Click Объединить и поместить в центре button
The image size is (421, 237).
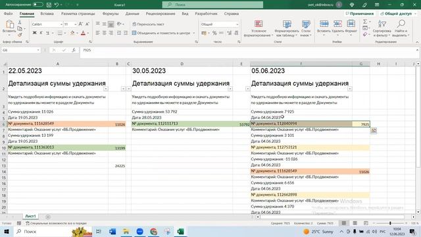click(161, 33)
